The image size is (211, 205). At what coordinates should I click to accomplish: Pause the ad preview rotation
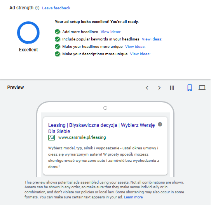tap(172, 88)
